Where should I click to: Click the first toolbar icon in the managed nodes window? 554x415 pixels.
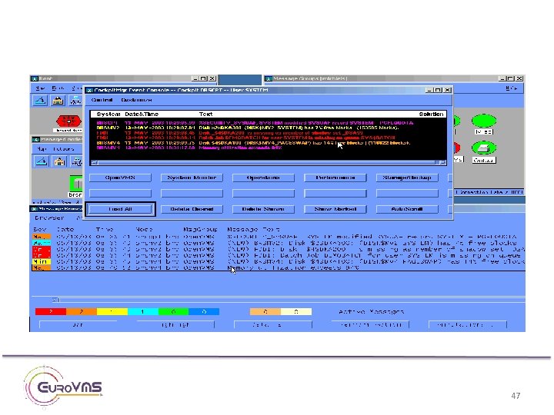[42, 162]
